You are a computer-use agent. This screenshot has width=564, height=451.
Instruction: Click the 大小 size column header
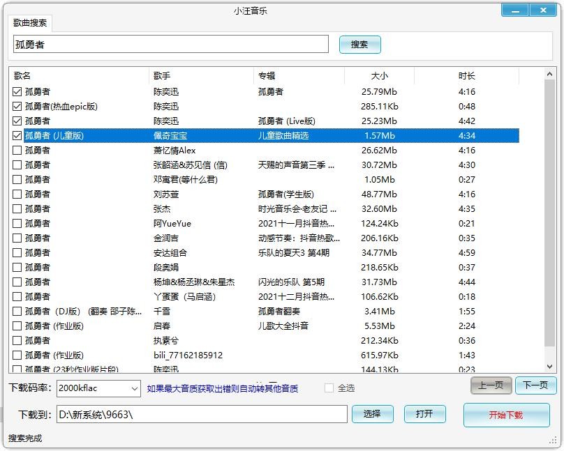click(x=379, y=75)
